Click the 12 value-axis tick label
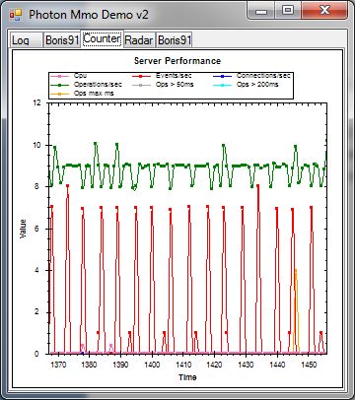This screenshot has height=400, width=355. pyautogui.click(x=37, y=102)
